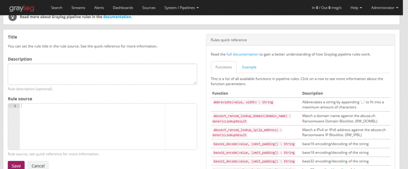Save the pipeline rule
This screenshot has width=408, height=169.
[16, 165]
